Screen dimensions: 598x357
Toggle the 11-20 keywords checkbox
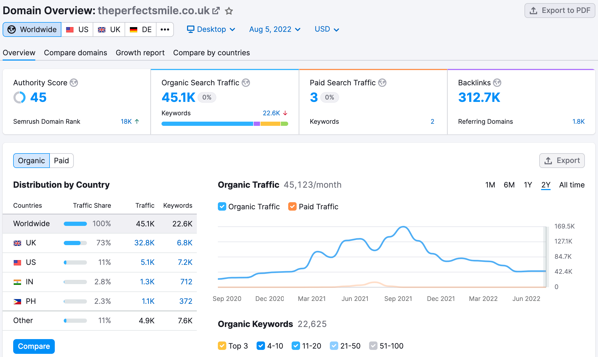(x=296, y=346)
